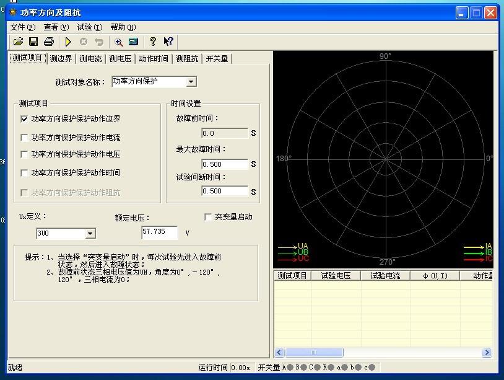Print the test report
The image size is (504, 380).
[x=48, y=42]
